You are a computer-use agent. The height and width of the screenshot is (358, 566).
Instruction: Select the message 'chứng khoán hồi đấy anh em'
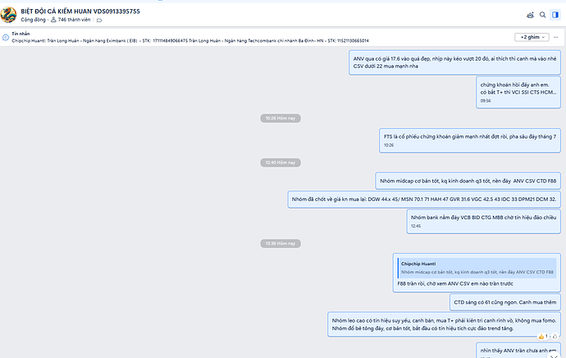click(518, 92)
